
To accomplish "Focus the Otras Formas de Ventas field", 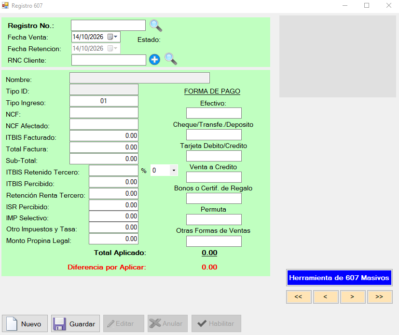I will 214,241.
